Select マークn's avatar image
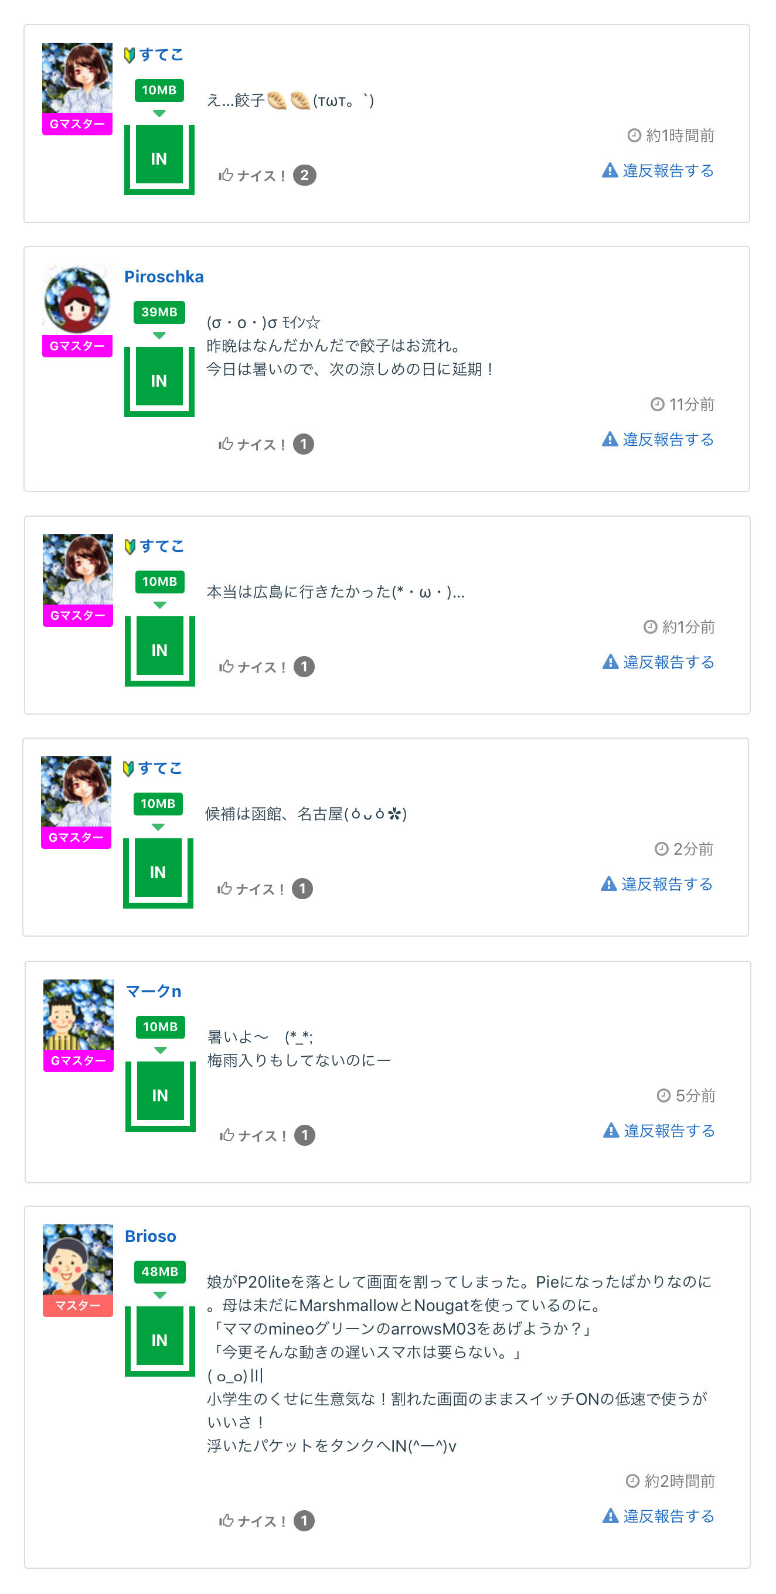The image size is (776, 1594). coord(79,1014)
